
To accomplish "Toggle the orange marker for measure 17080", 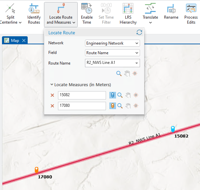I will coord(113,106).
